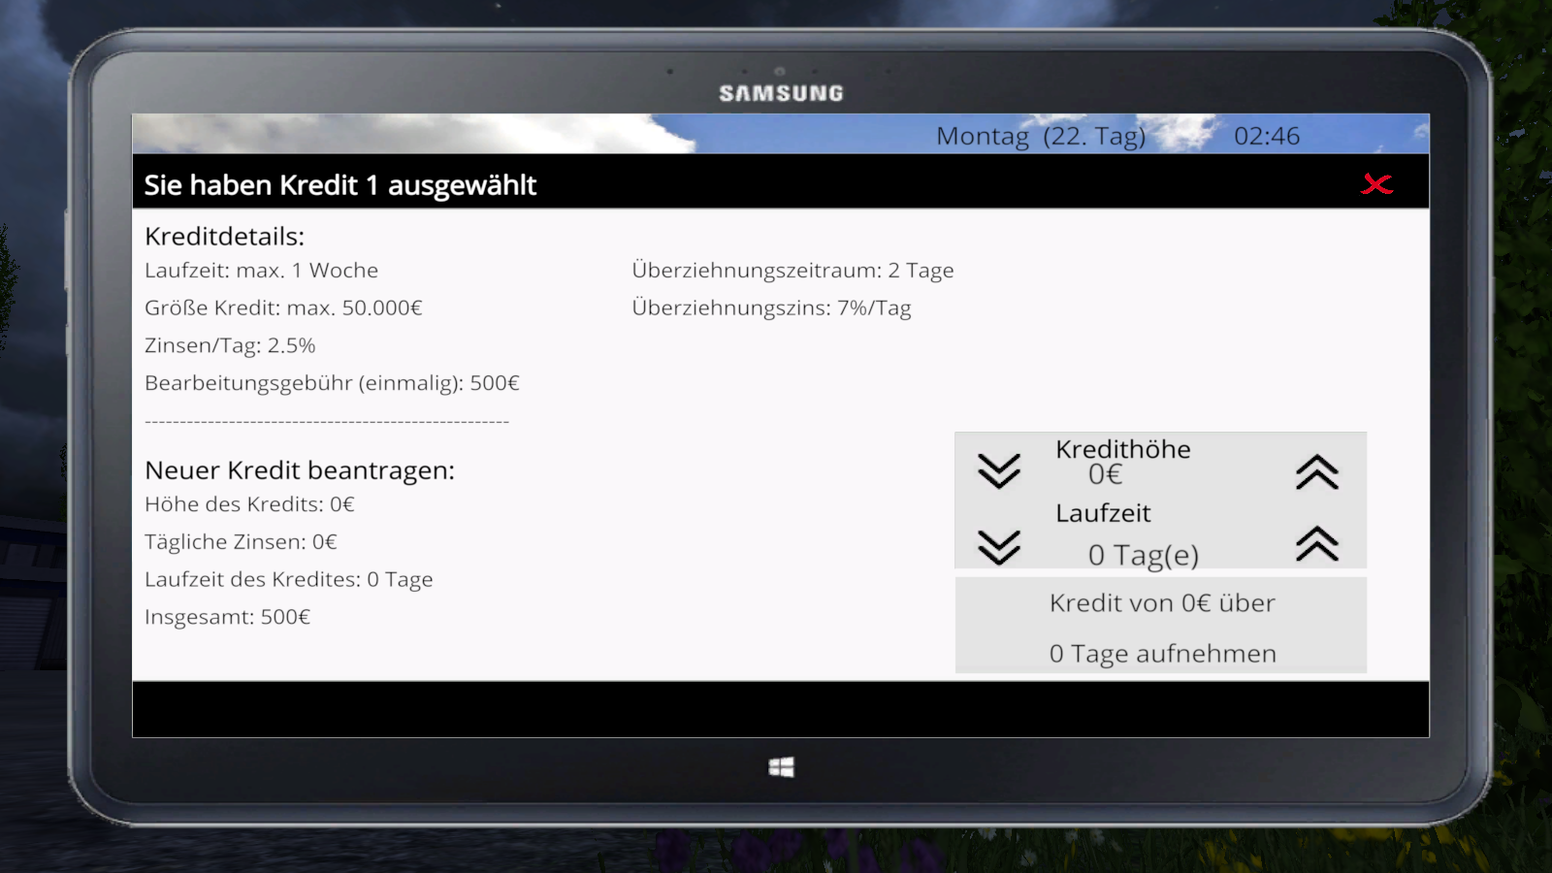The width and height of the screenshot is (1552, 873).
Task: Click 'Überziehnungszins: 7%/Tag' line
Action: pyautogui.click(x=772, y=308)
